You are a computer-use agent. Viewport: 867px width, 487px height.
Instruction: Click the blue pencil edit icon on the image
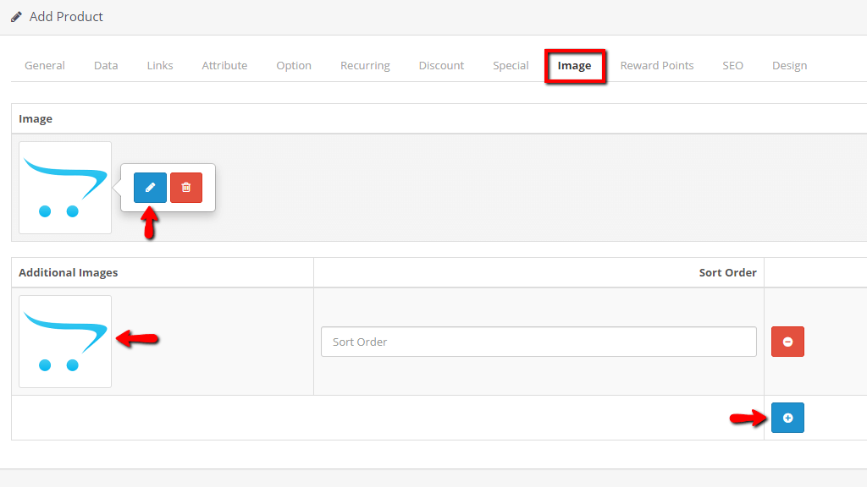[149, 187]
